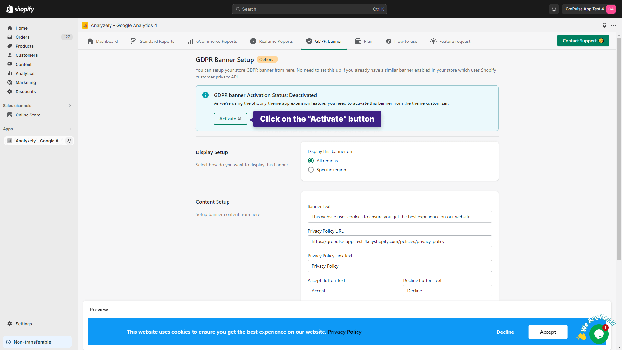Click the Home icon in sidebar
The height and width of the screenshot is (350, 622).
point(10,28)
